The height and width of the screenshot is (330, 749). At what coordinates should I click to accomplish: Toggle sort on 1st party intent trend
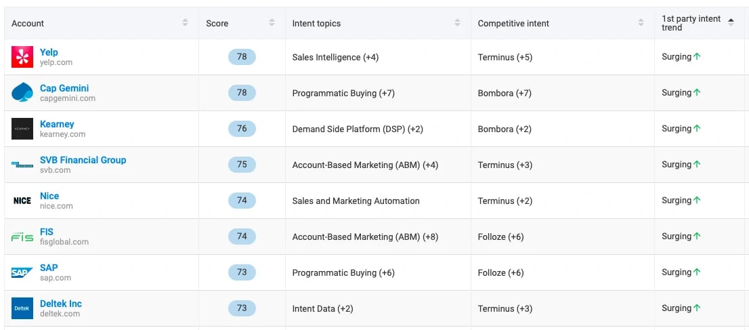(731, 22)
